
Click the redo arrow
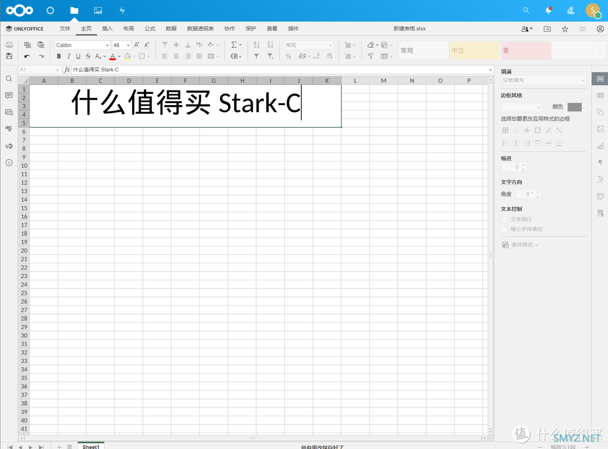click(41, 56)
